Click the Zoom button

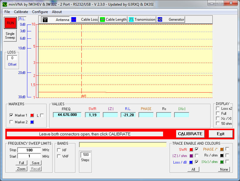tap(21, 169)
